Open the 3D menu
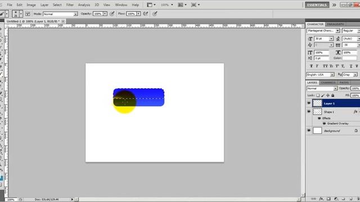This screenshot has width=360, height=202. [x=97, y=5]
